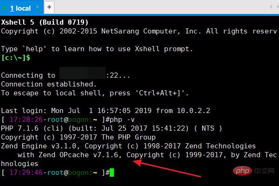
Task: Click the green terminal cursor block
Action: tap(111, 173)
